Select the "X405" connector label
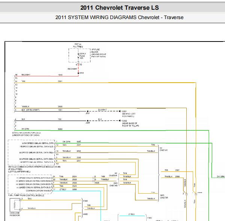This screenshot has width=225, height=221. pos(97,183)
